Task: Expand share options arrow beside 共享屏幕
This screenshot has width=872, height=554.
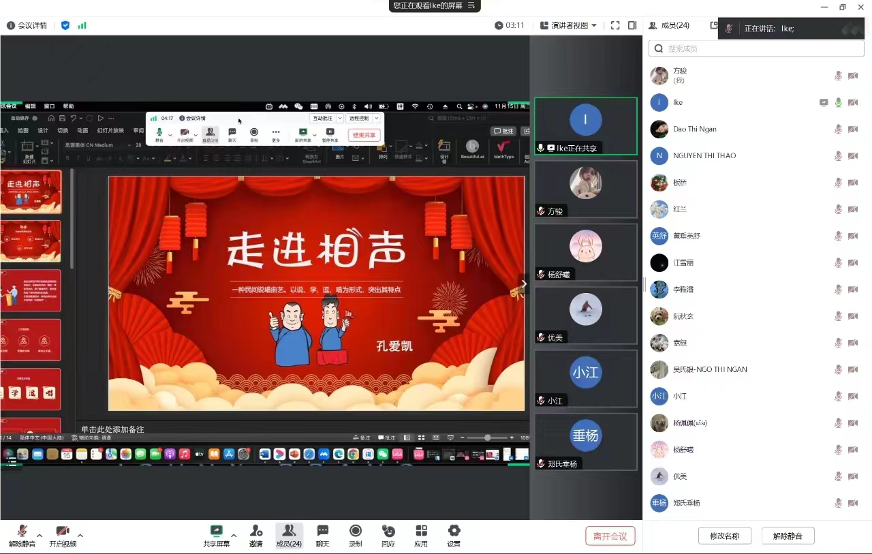Action: (234, 536)
